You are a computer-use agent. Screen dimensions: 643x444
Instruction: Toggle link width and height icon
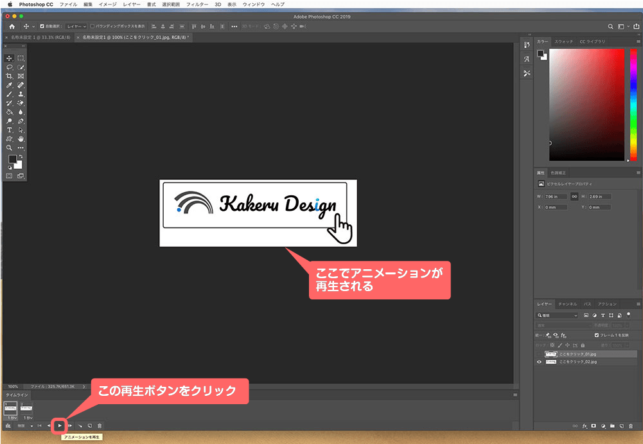click(x=574, y=197)
